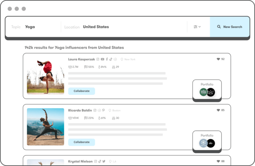Expand the search filters dropdown

[x=197, y=27]
